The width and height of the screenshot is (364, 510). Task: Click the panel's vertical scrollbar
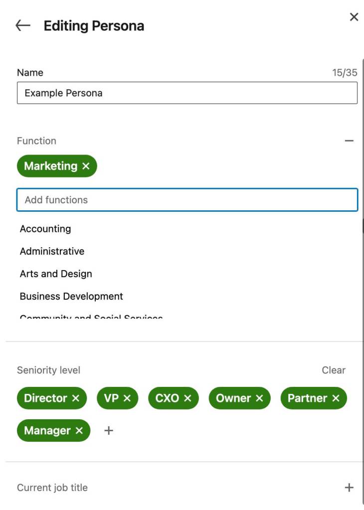(363, 225)
